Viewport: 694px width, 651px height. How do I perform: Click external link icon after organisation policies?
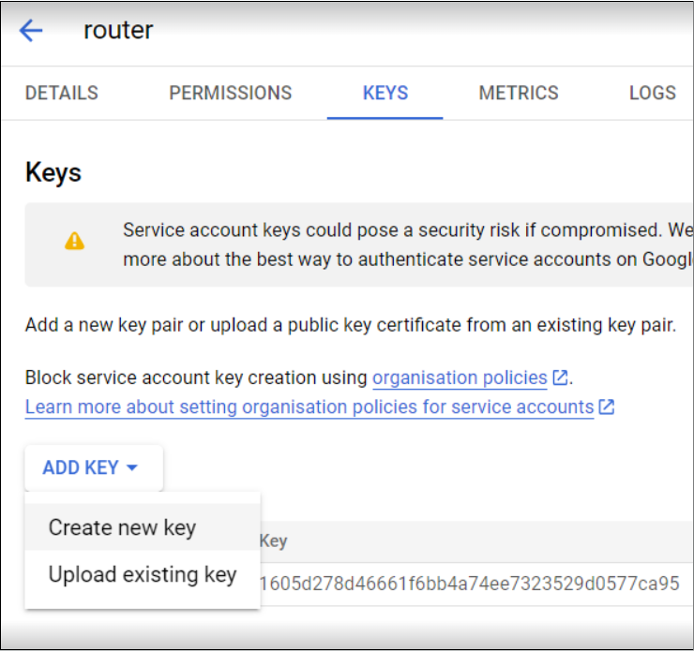[560, 377]
